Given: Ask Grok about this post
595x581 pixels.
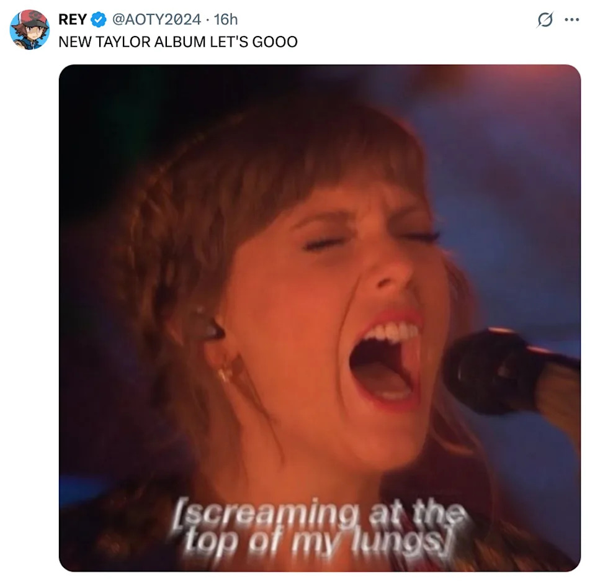Looking at the screenshot, I should [544, 20].
